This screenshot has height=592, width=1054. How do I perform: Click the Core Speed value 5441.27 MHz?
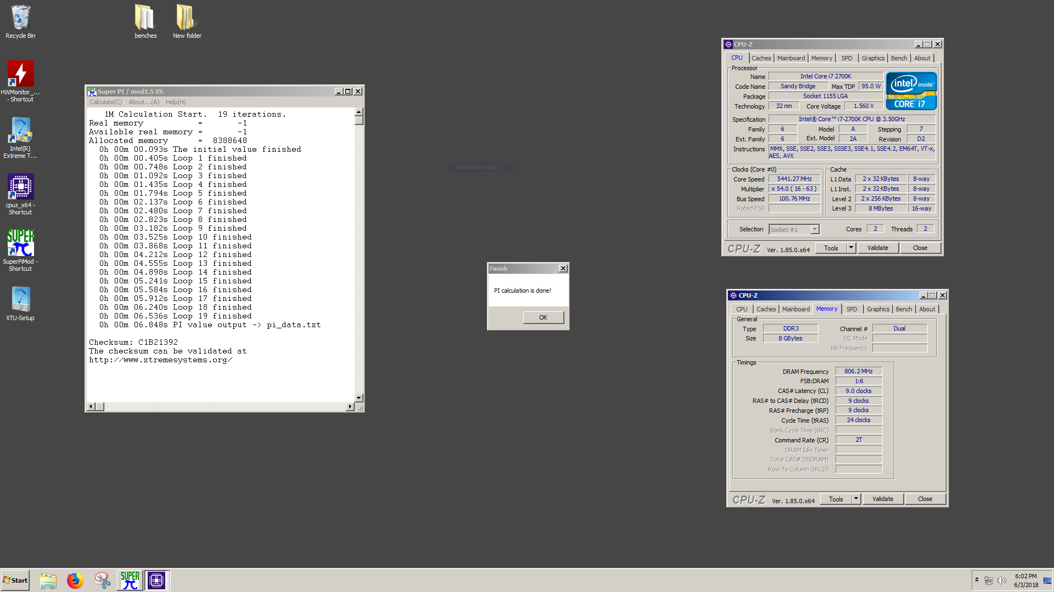pyautogui.click(x=794, y=179)
